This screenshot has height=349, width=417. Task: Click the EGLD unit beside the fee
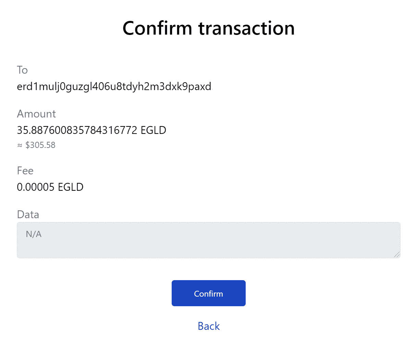point(71,187)
